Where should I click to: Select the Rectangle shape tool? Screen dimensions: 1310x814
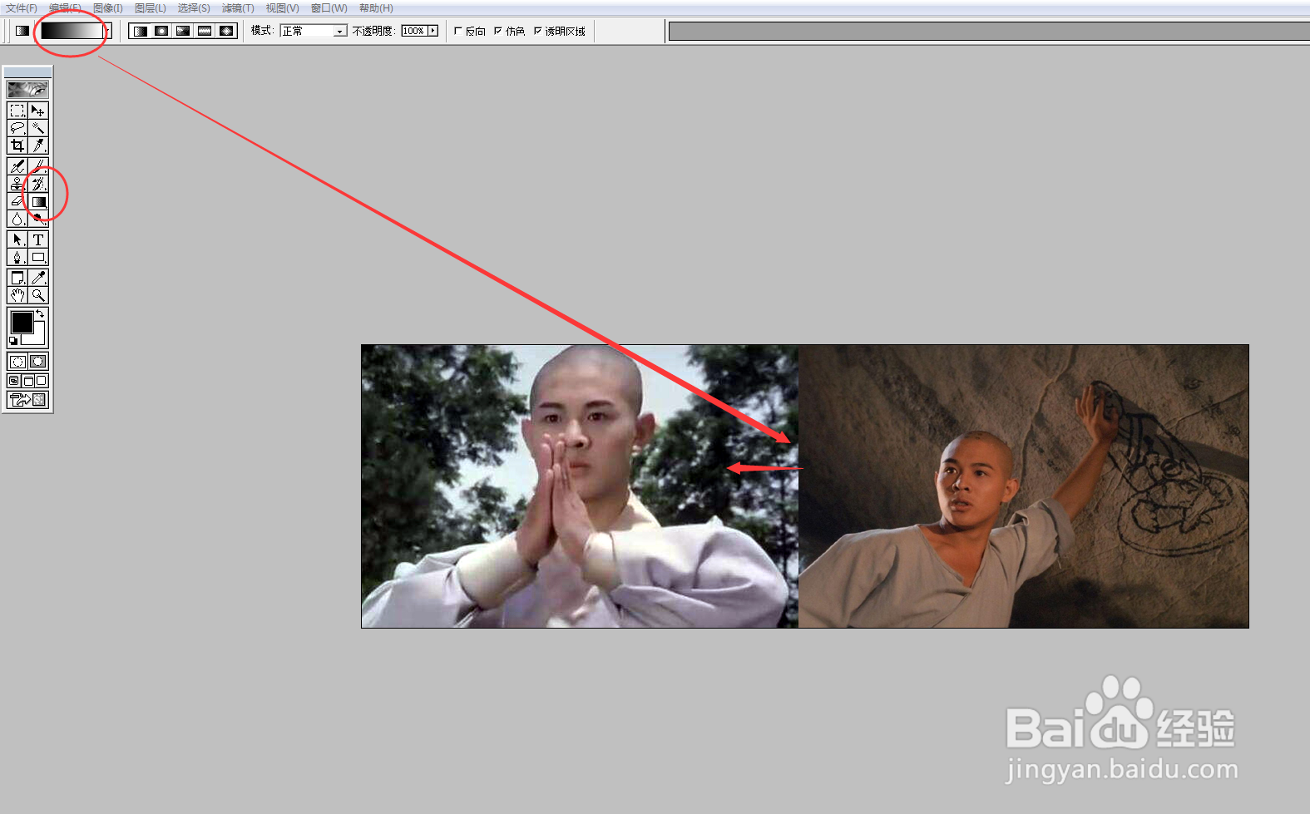pyautogui.click(x=38, y=257)
